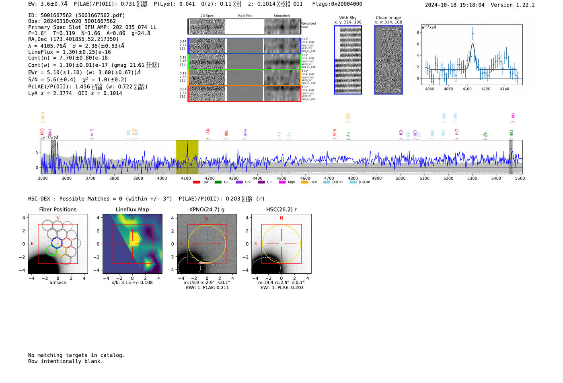This screenshot has height=383, width=563.
Task: Click the OII green legend swatch
Action: click(218, 182)
